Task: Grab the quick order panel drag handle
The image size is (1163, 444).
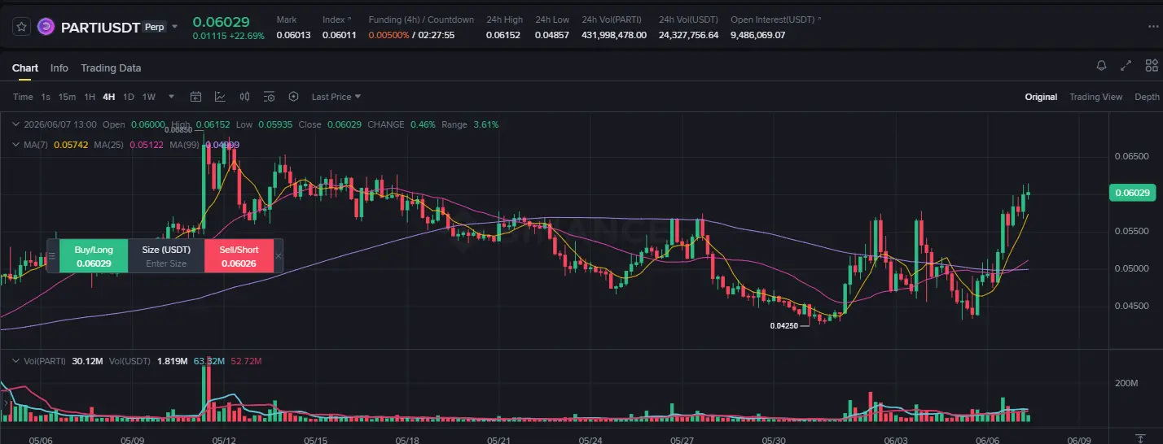Action: pos(52,256)
